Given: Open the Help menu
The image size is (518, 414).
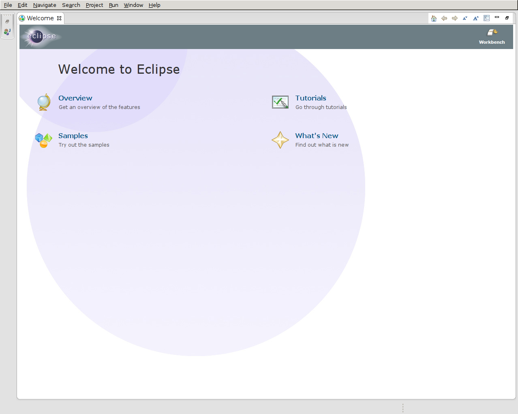Looking at the screenshot, I should [154, 5].
